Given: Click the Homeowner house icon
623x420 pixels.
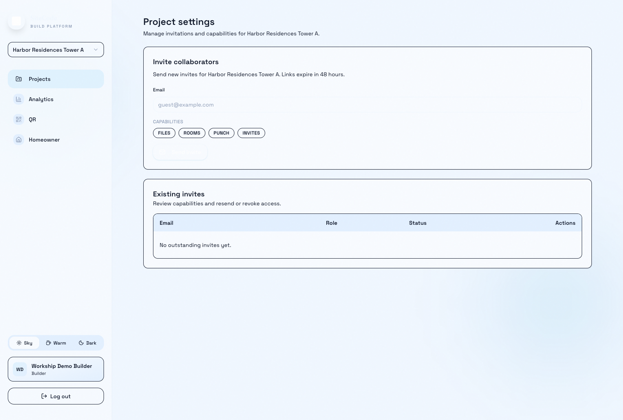Looking at the screenshot, I should 19,140.
